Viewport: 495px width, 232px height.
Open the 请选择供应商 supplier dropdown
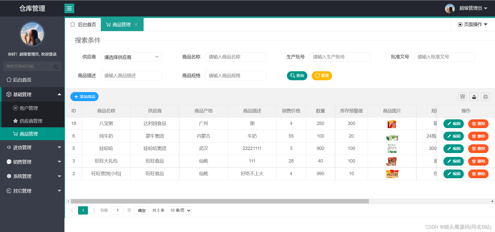click(x=131, y=57)
